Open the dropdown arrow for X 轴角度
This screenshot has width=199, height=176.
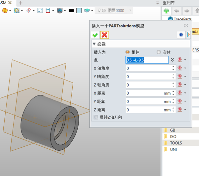pos(185,68)
